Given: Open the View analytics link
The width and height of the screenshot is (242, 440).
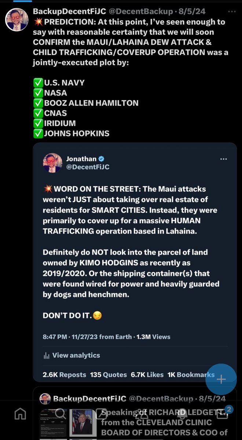Looking at the screenshot, I should [x=76, y=355].
